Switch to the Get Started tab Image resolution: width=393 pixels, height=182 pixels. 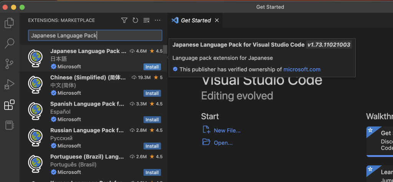pyautogui.click(x=196, y=20)
